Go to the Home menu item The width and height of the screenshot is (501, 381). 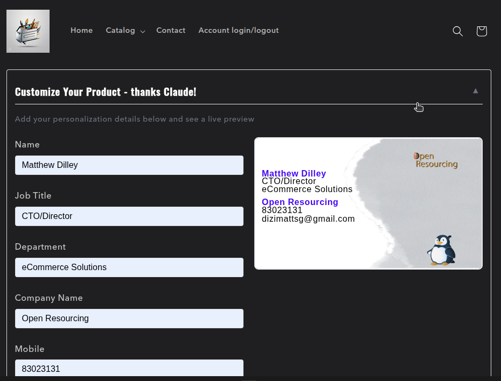click(x=81, y=31)
